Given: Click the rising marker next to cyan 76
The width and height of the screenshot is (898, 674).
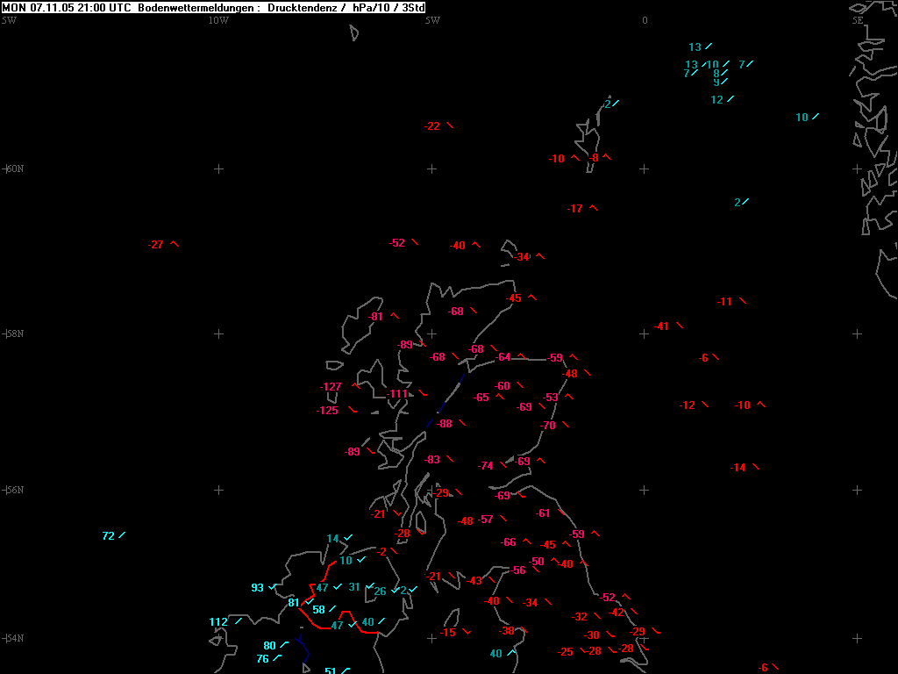Looking at the screenshot, I should coord(278,658).
